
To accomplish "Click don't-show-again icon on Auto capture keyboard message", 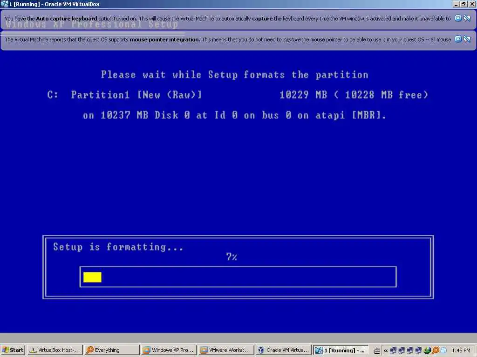I will 467,18.
